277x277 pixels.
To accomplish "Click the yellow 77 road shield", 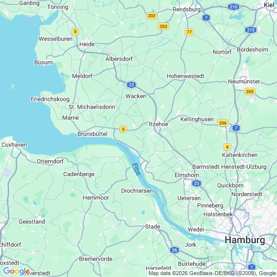I will (189, 32).
